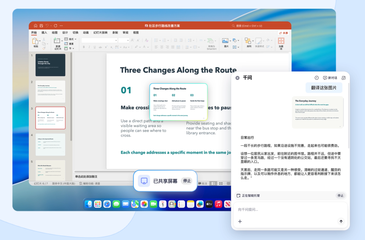The image size is (365, 240).
Task: Toggle Bold formatting in the ribbon
Action: click(x=84, y=47)
